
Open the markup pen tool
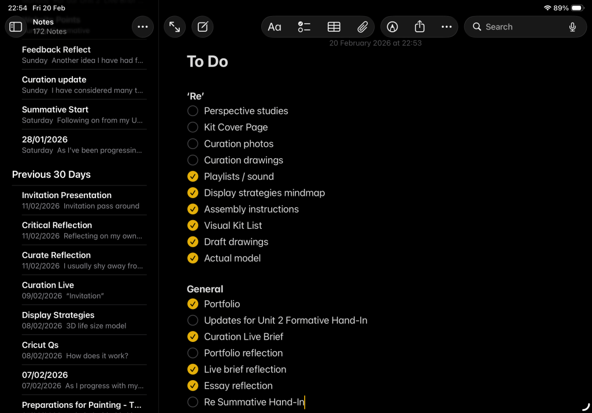tap(393, 27)
